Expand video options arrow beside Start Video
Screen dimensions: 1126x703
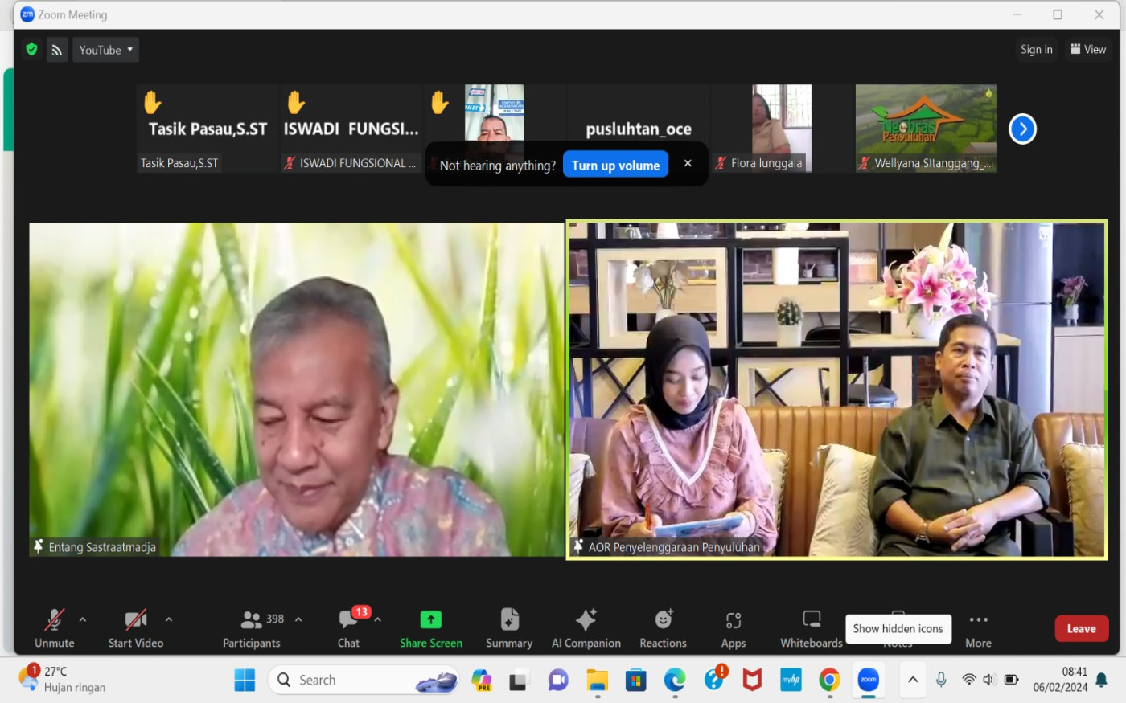169,619
